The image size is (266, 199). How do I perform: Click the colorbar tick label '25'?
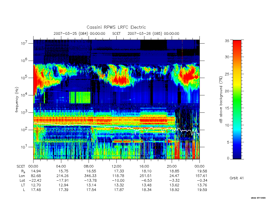tap(227, 74)
